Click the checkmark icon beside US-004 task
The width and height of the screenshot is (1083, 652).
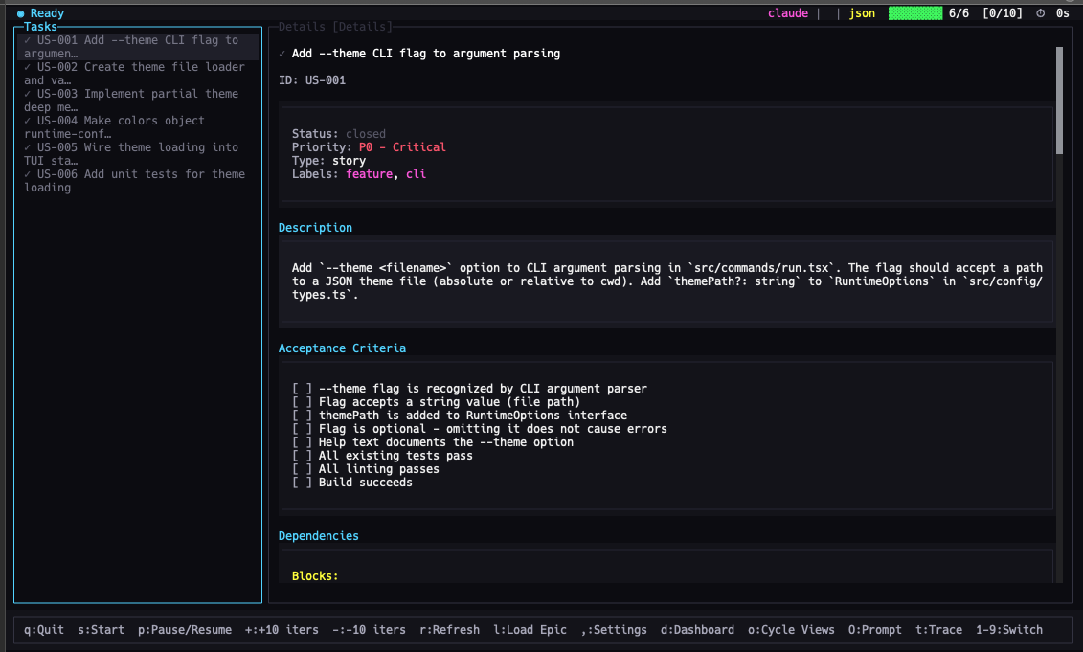28,121
